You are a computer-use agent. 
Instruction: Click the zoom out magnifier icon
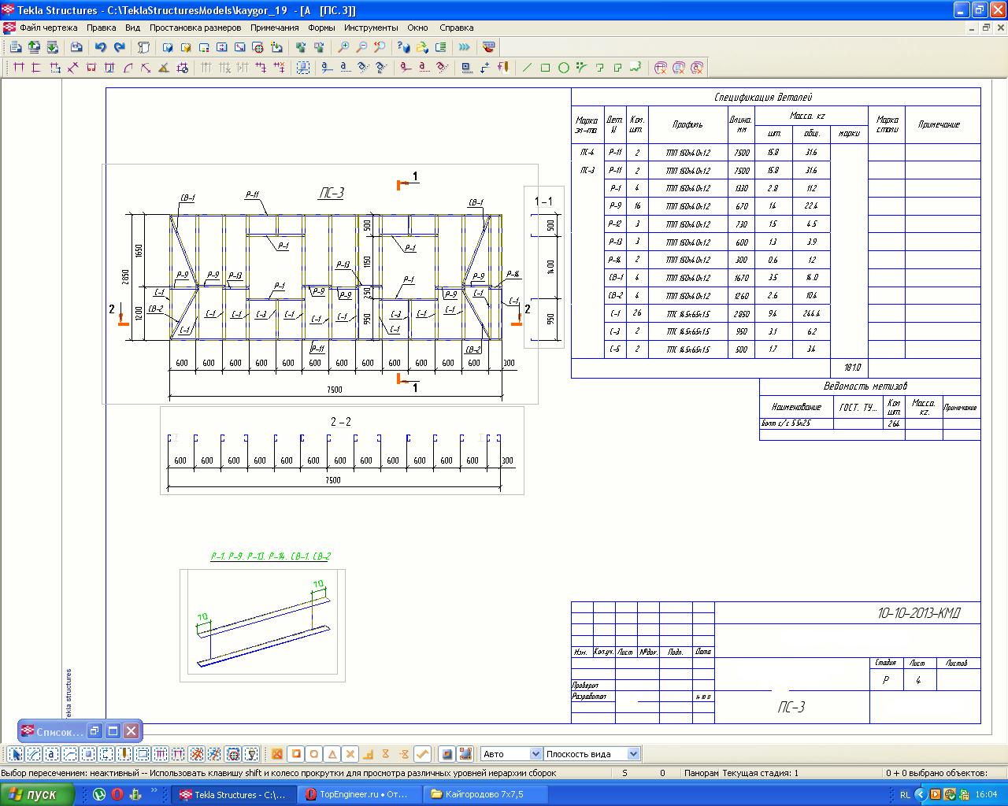click(361, 47)
